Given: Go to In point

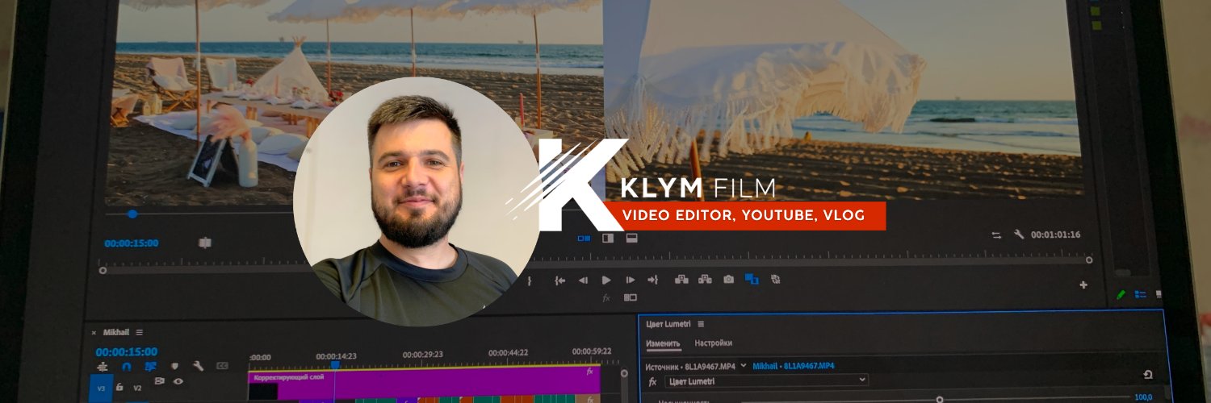Looking at the screenshot, I should point(559,280).
